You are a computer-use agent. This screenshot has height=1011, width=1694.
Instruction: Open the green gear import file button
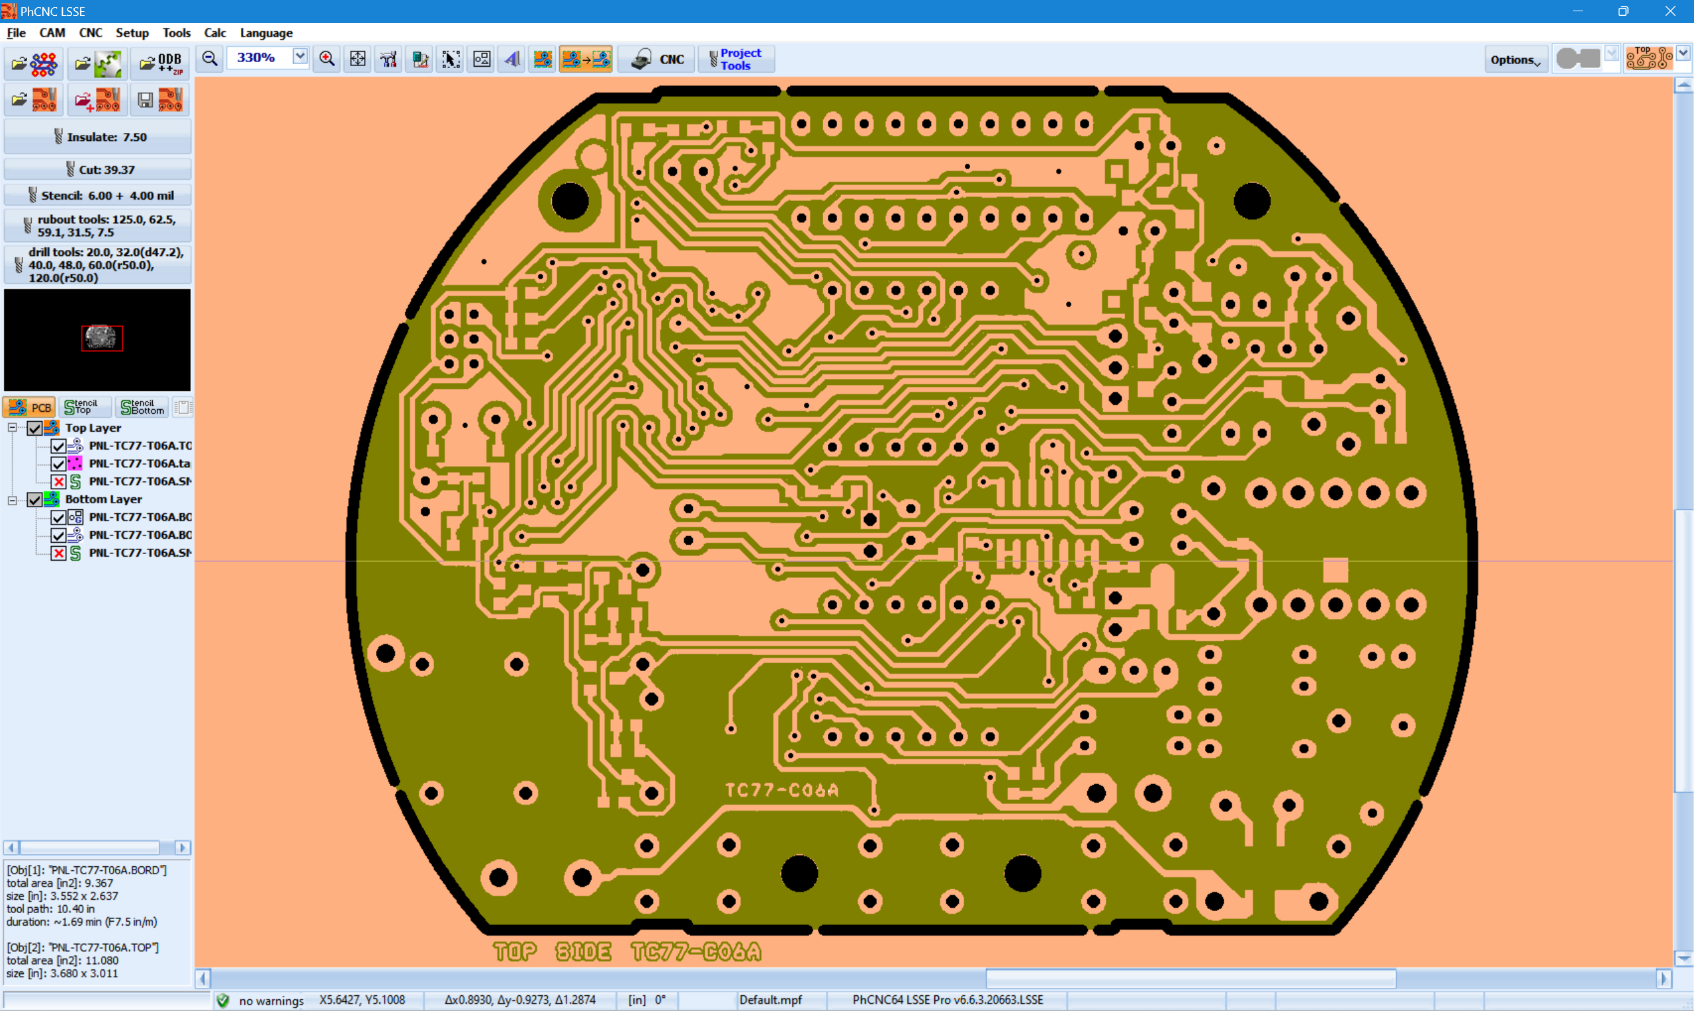97,64
